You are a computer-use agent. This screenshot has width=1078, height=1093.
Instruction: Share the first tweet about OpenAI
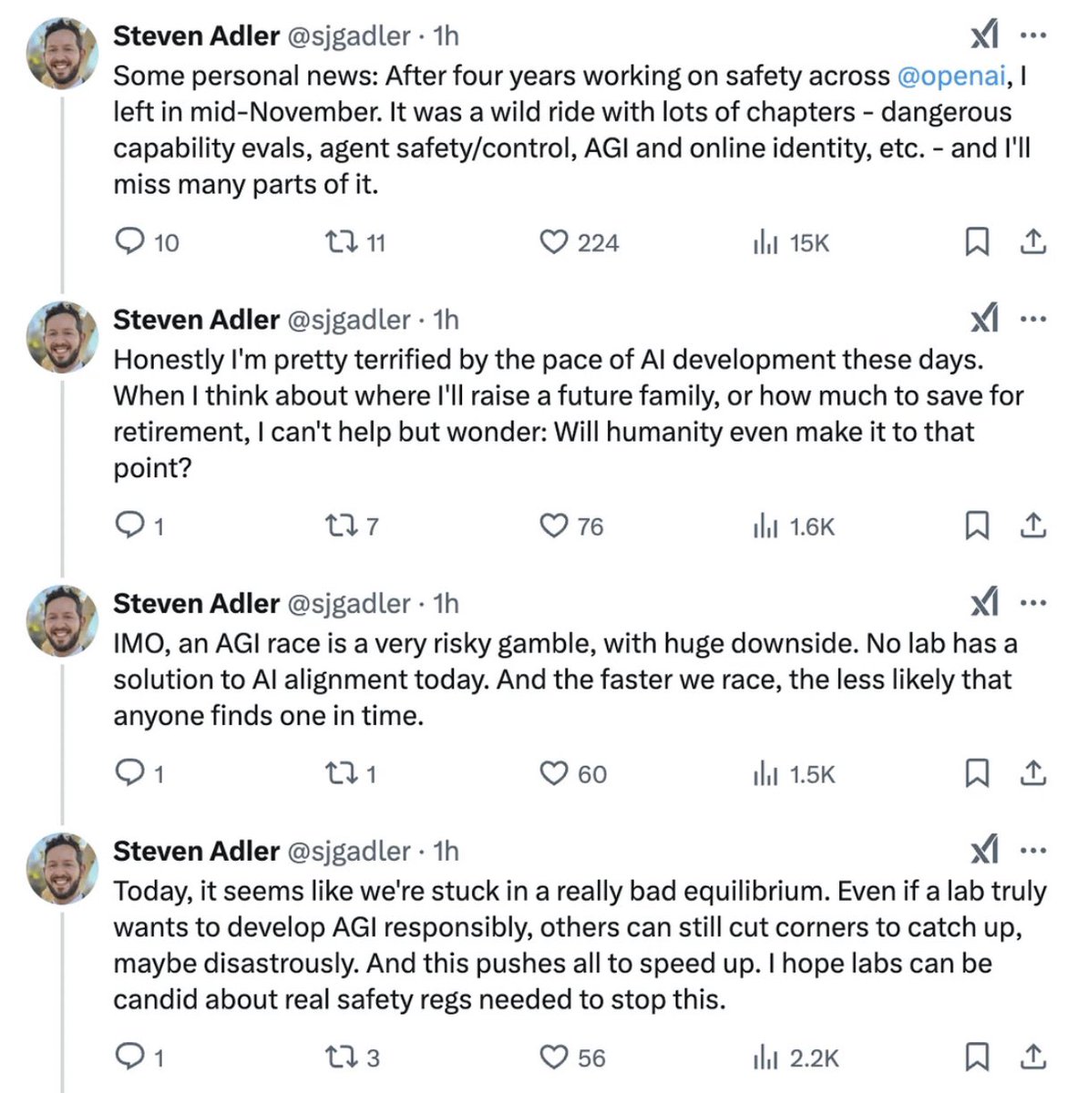(1032, 241)
